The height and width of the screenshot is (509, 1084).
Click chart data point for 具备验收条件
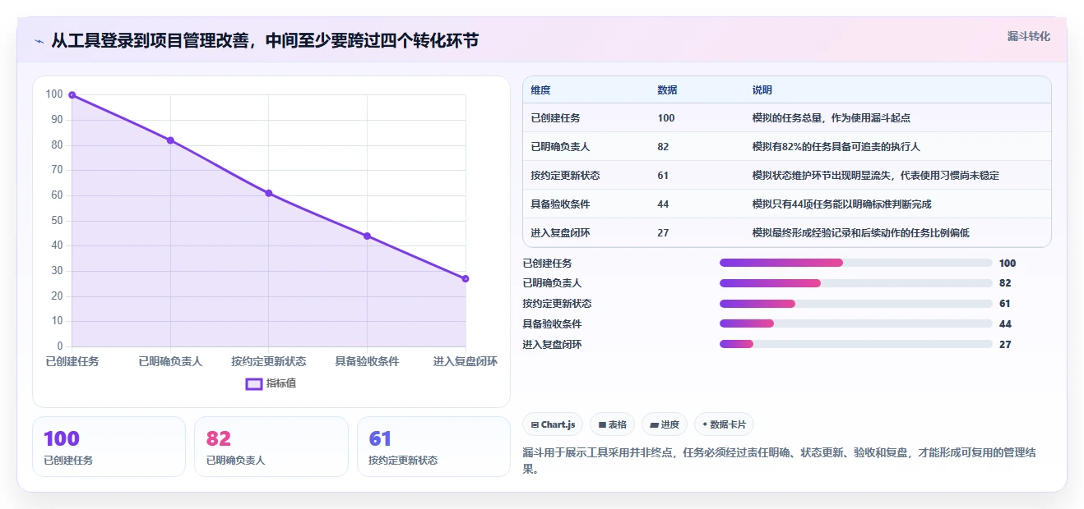[x=367, y=236]
